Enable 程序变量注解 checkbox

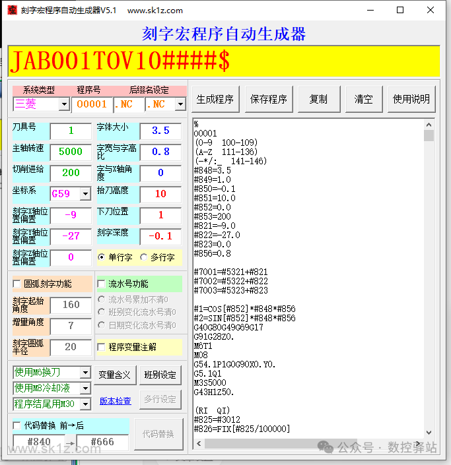102,347
